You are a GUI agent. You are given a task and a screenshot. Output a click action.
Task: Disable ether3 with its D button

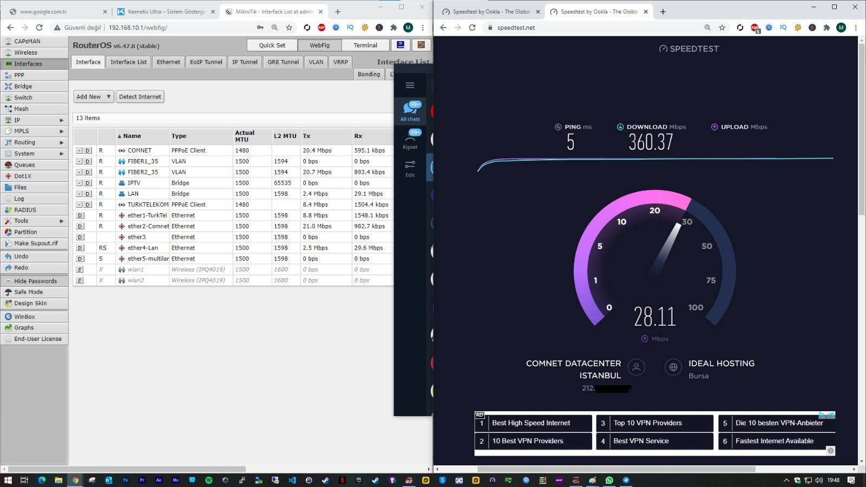(x=80, y=237)
